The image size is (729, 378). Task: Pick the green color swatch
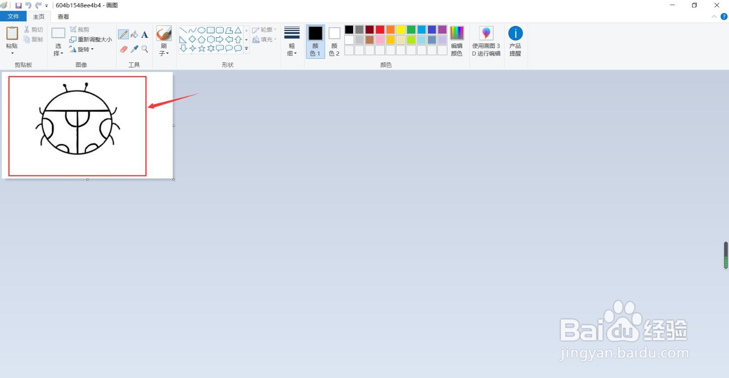(x=411, y=30)
